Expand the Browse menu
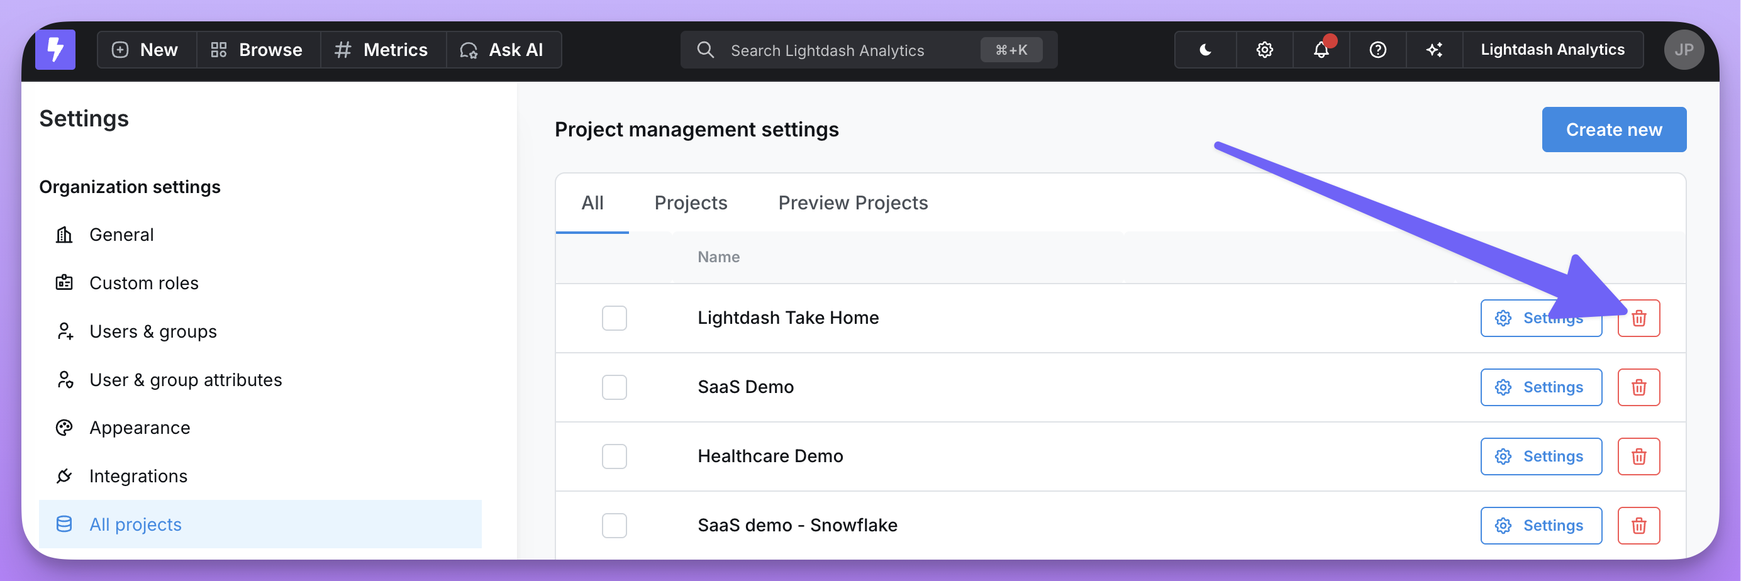The height and width of the screenshot is (581, 1741). coord(257,50)
